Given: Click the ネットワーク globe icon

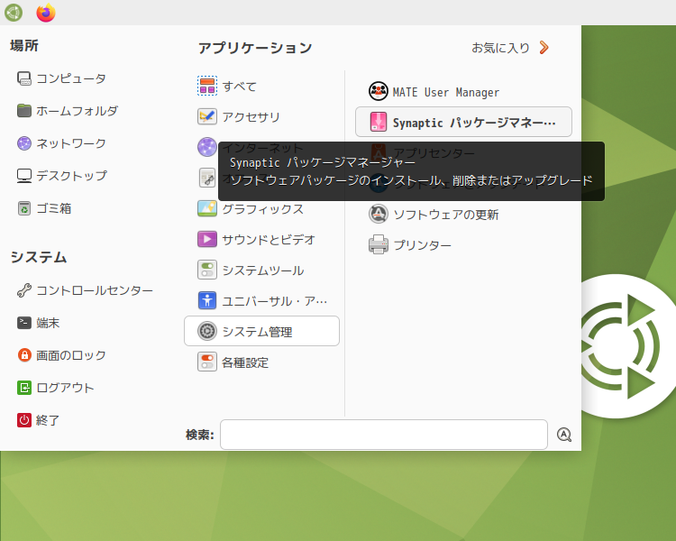Looking at the screenshot, I should 24,143.
